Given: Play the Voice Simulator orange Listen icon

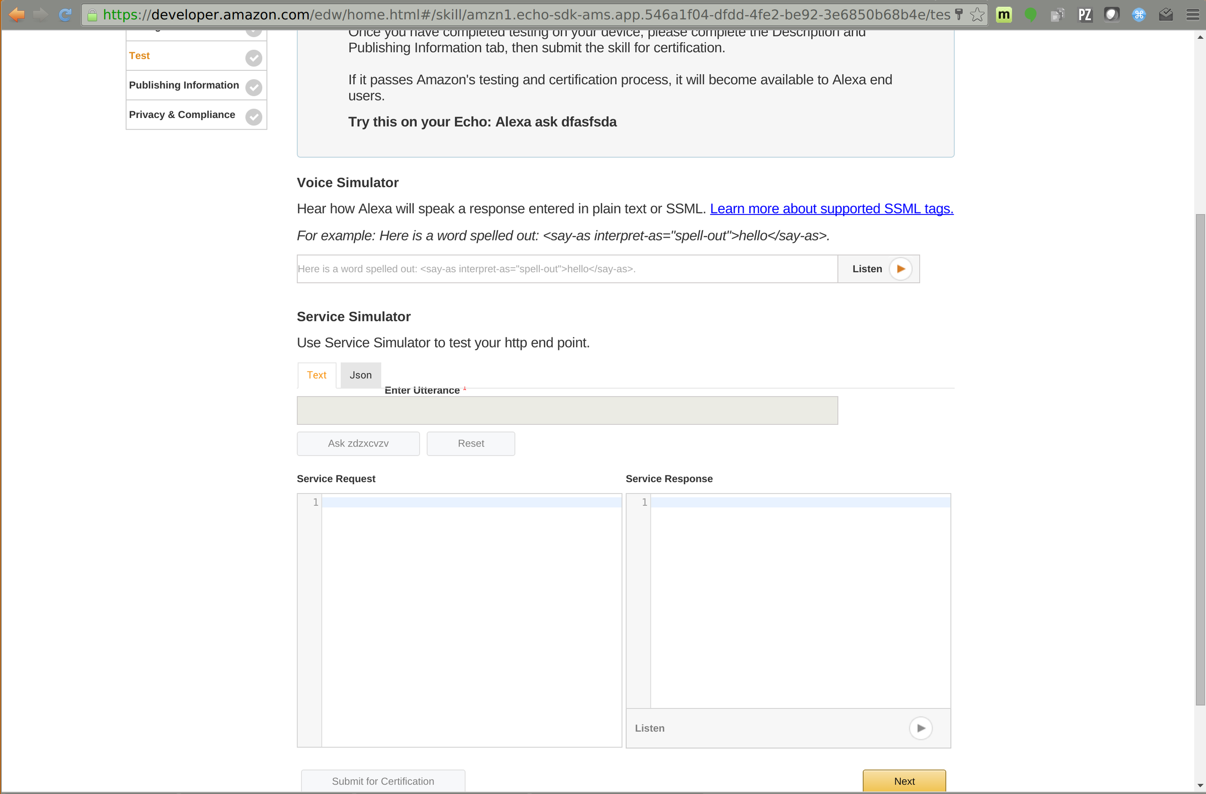Looking at the screenshot, I should [x=900, y=269].
